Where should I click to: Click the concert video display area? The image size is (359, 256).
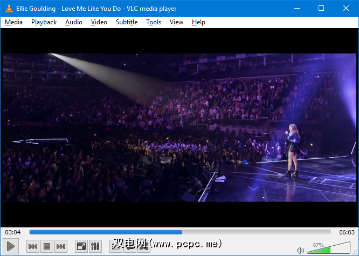click(x=179, y=127)
